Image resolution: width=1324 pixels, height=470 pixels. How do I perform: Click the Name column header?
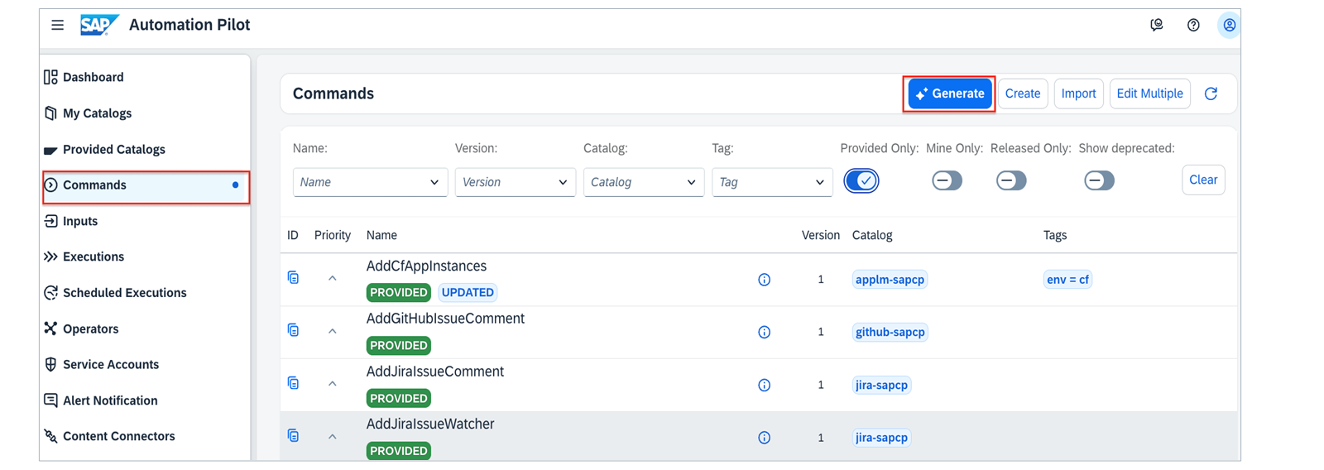[x=381, y=235]
